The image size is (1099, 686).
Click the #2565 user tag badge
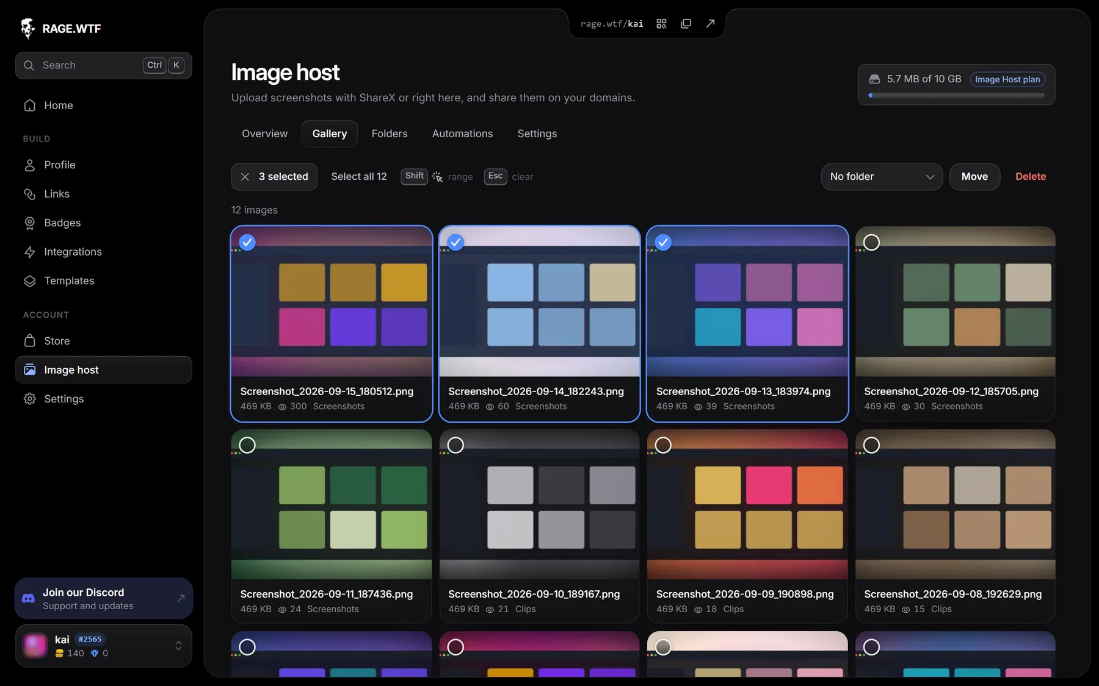tap(90, 639)
